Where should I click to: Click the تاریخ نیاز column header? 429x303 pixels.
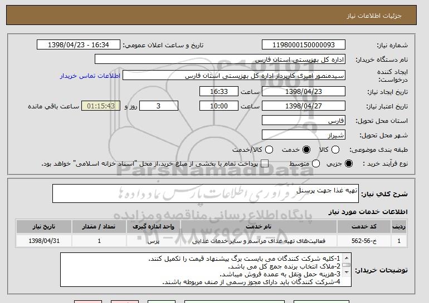tap(44, 227)
